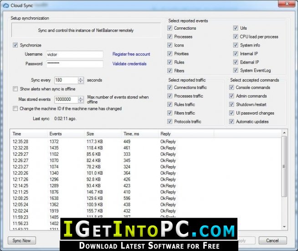Select the 12:29:27 log row
This screenshot has height=251, width=298.
pos(145,154)
